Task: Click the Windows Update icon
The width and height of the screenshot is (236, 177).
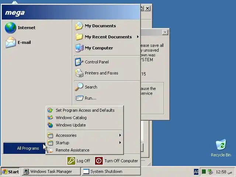Action: point(50,125)
